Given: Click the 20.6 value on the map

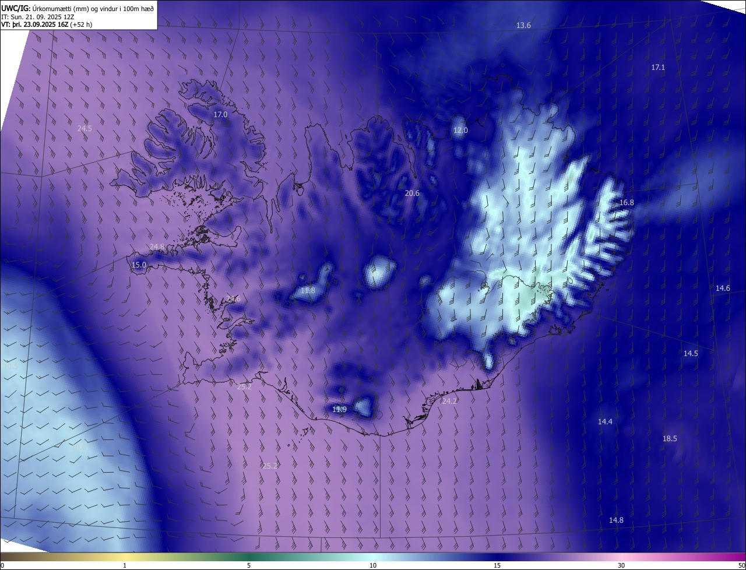Looking at the screenshot, I should click(412, 193).
